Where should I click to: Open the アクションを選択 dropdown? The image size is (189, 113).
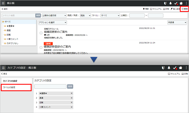52,22
